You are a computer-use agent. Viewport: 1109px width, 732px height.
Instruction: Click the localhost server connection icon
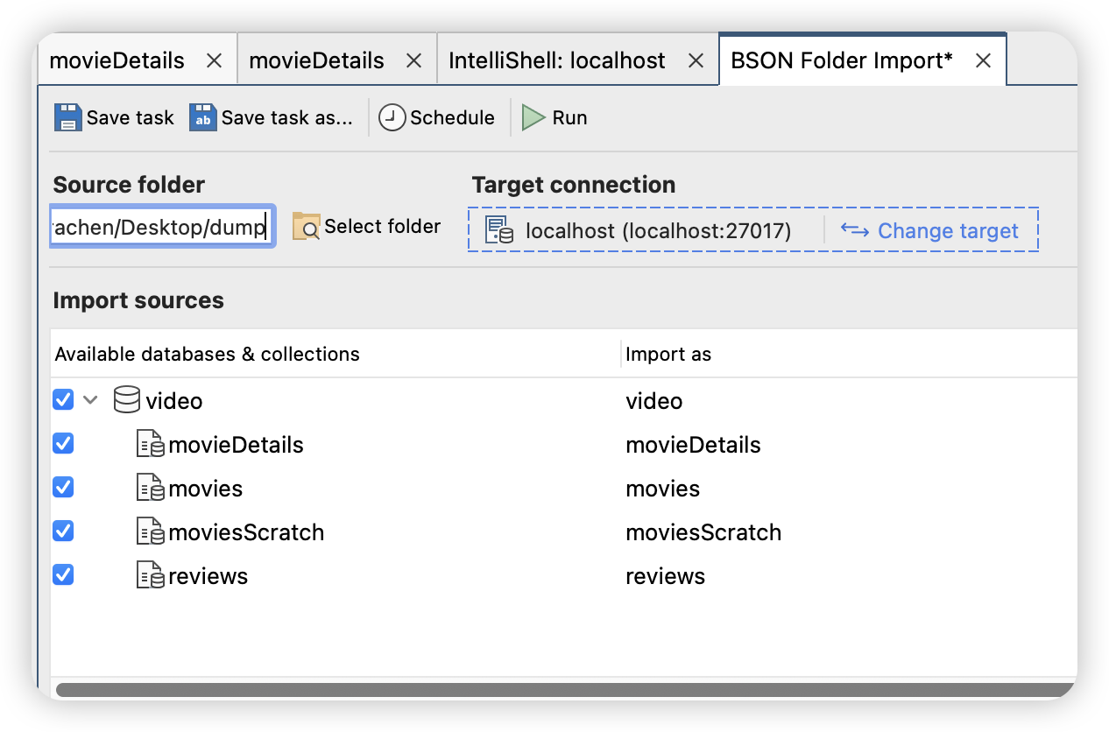[x=499, y=230]
